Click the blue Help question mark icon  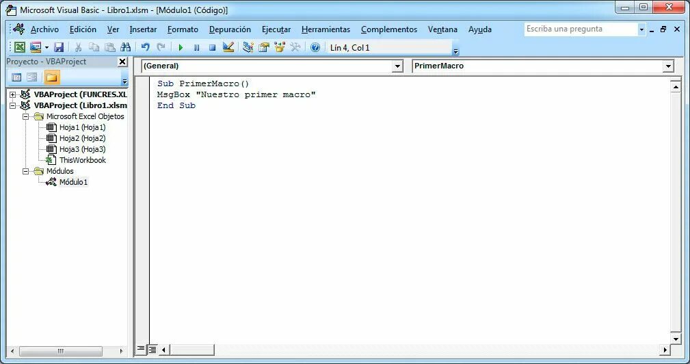(x=315, y=47)
